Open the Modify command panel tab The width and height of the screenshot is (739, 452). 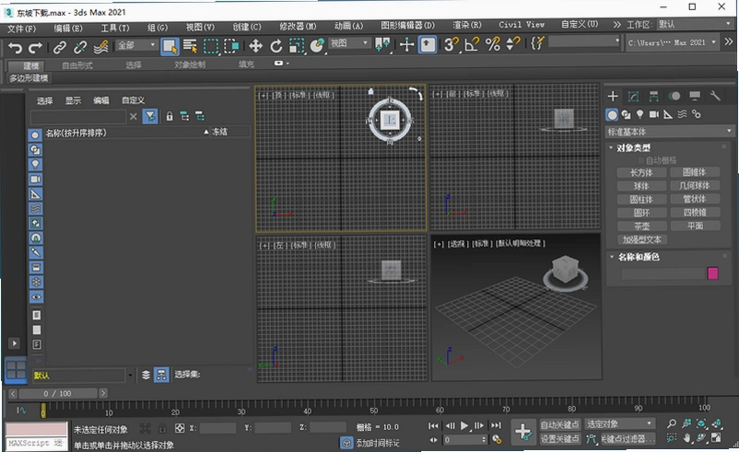tap(633, 97)
